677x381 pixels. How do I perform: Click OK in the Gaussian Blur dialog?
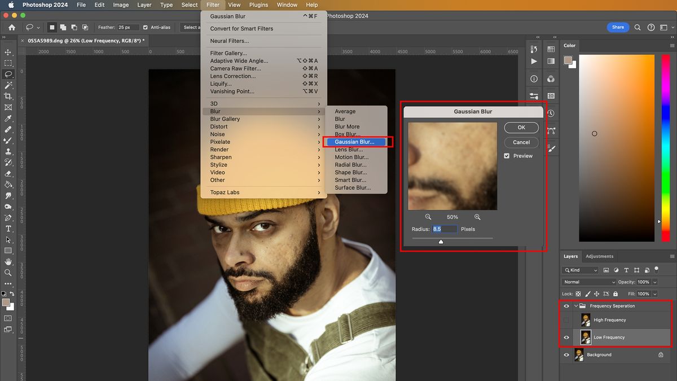521,127
